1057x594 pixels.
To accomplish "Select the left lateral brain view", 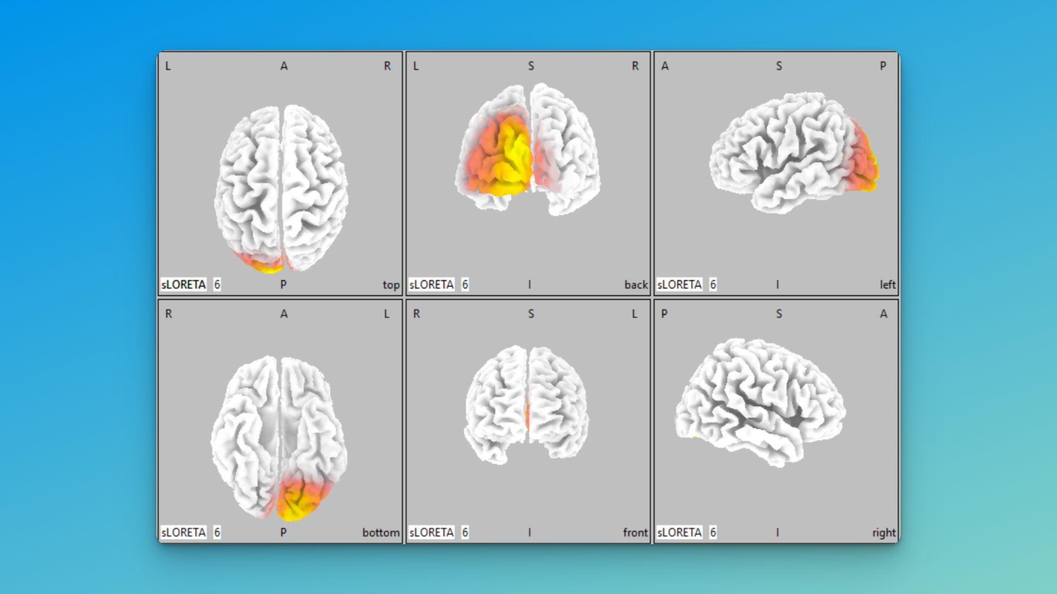I will 793,151.
